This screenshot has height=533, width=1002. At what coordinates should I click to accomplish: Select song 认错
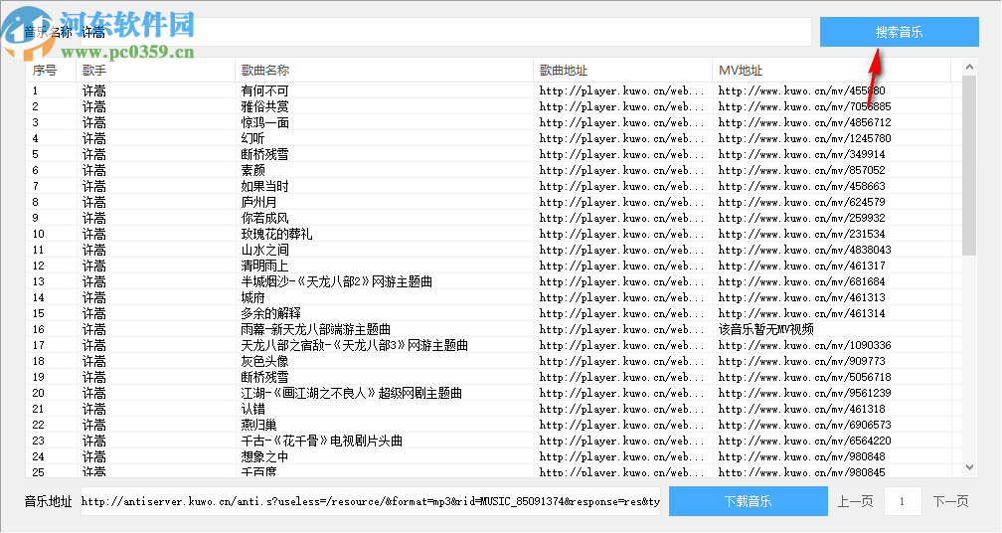tap(253, 409)
